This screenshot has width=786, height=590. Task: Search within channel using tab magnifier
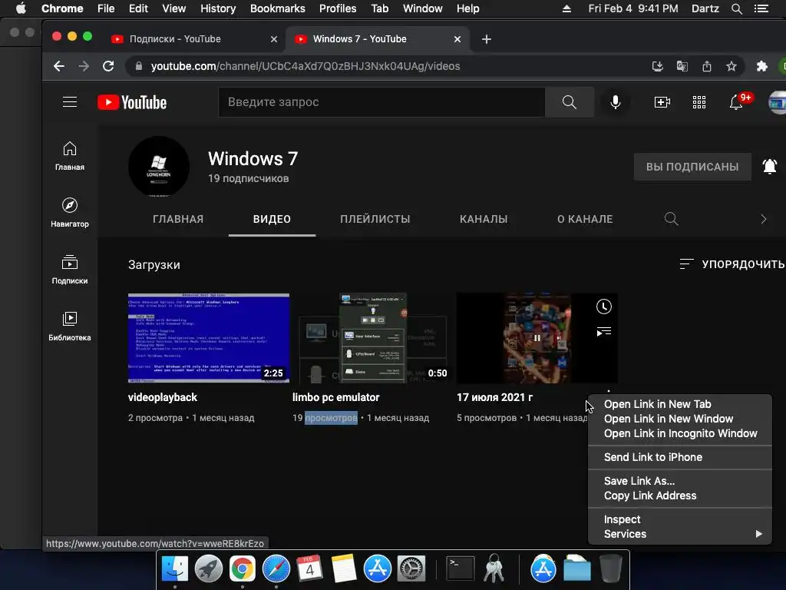671,219
